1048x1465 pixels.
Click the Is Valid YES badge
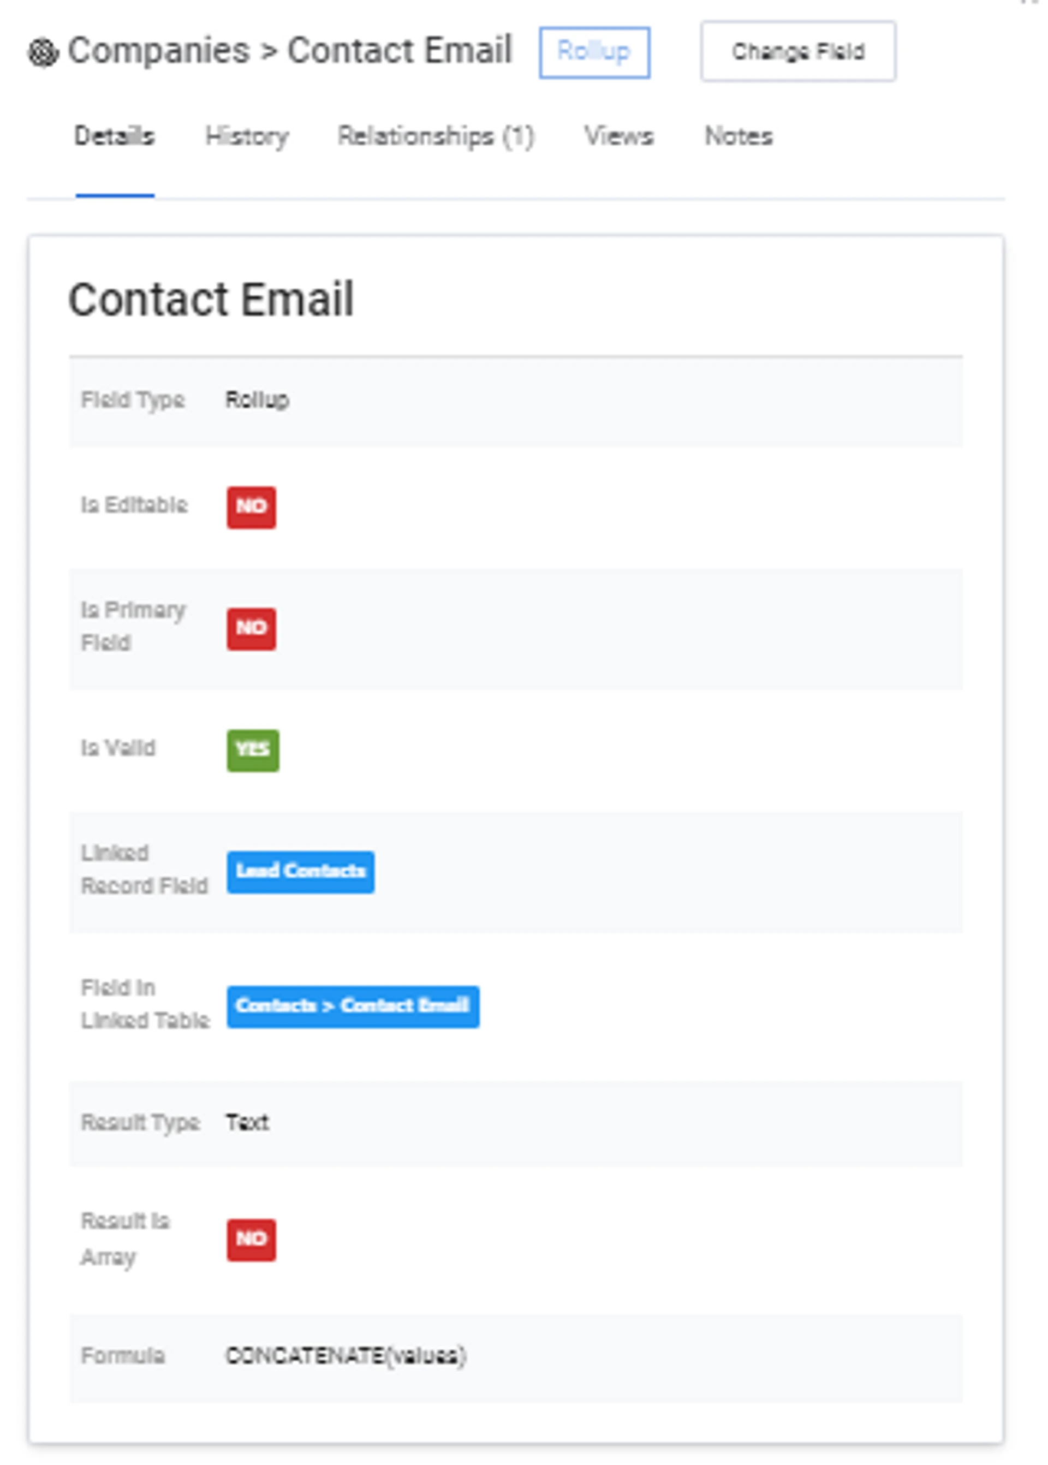coord(253,750)
